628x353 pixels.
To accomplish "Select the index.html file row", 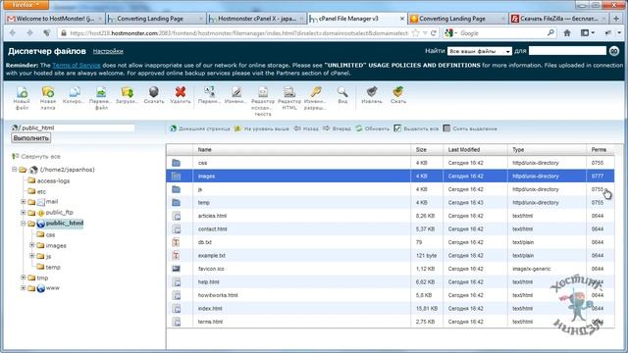I will click(391, 309).
